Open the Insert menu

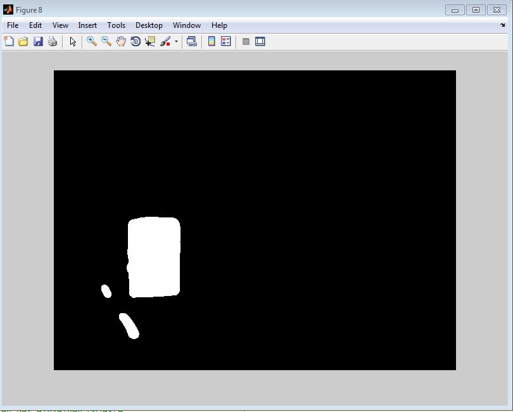click(x=87, y=25)
